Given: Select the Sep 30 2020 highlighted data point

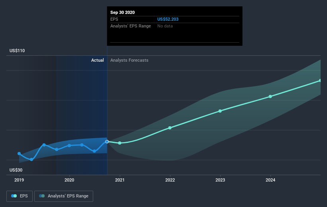Looking at the screenshot, I should [x=107, y=142].
